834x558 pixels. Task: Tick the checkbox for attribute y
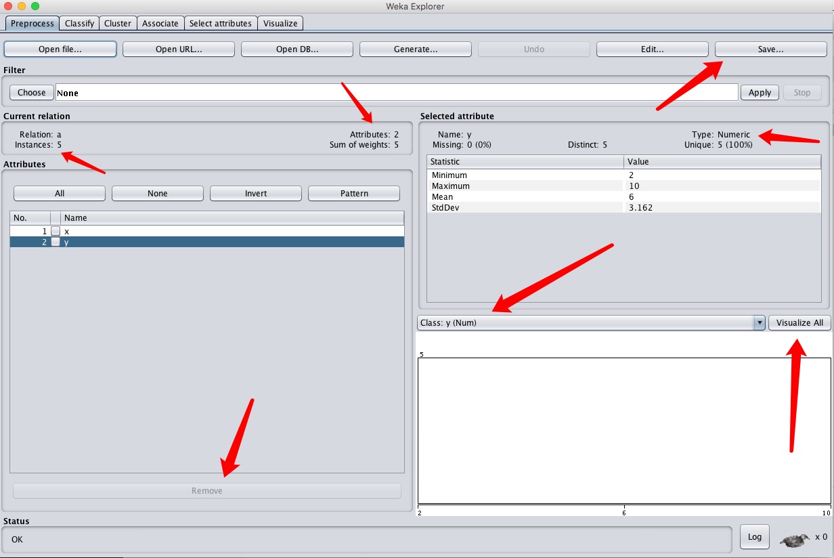pos(56,242)
